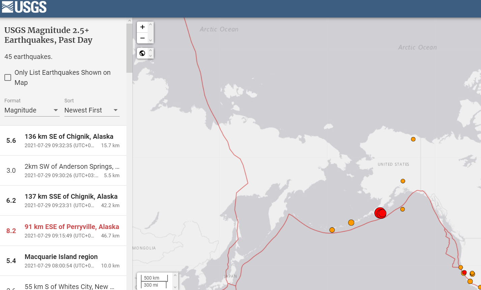
Task: Select the northernmost orange marker in Alaska
Action: coord(413,139)
